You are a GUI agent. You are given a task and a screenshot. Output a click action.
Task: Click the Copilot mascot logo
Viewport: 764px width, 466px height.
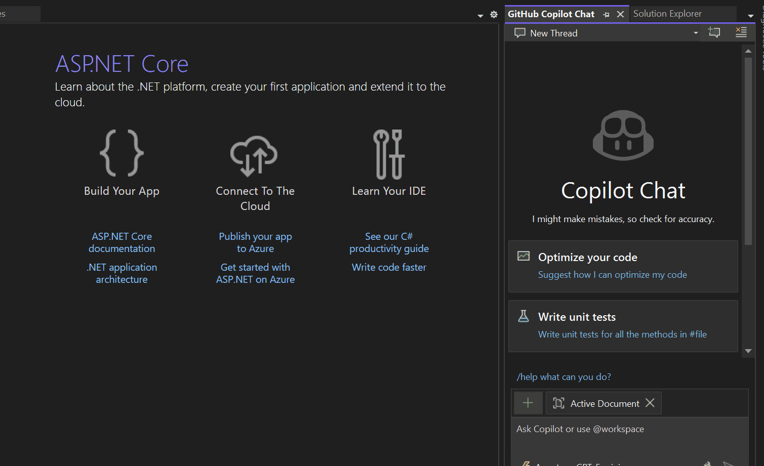(x=623, y=136)
